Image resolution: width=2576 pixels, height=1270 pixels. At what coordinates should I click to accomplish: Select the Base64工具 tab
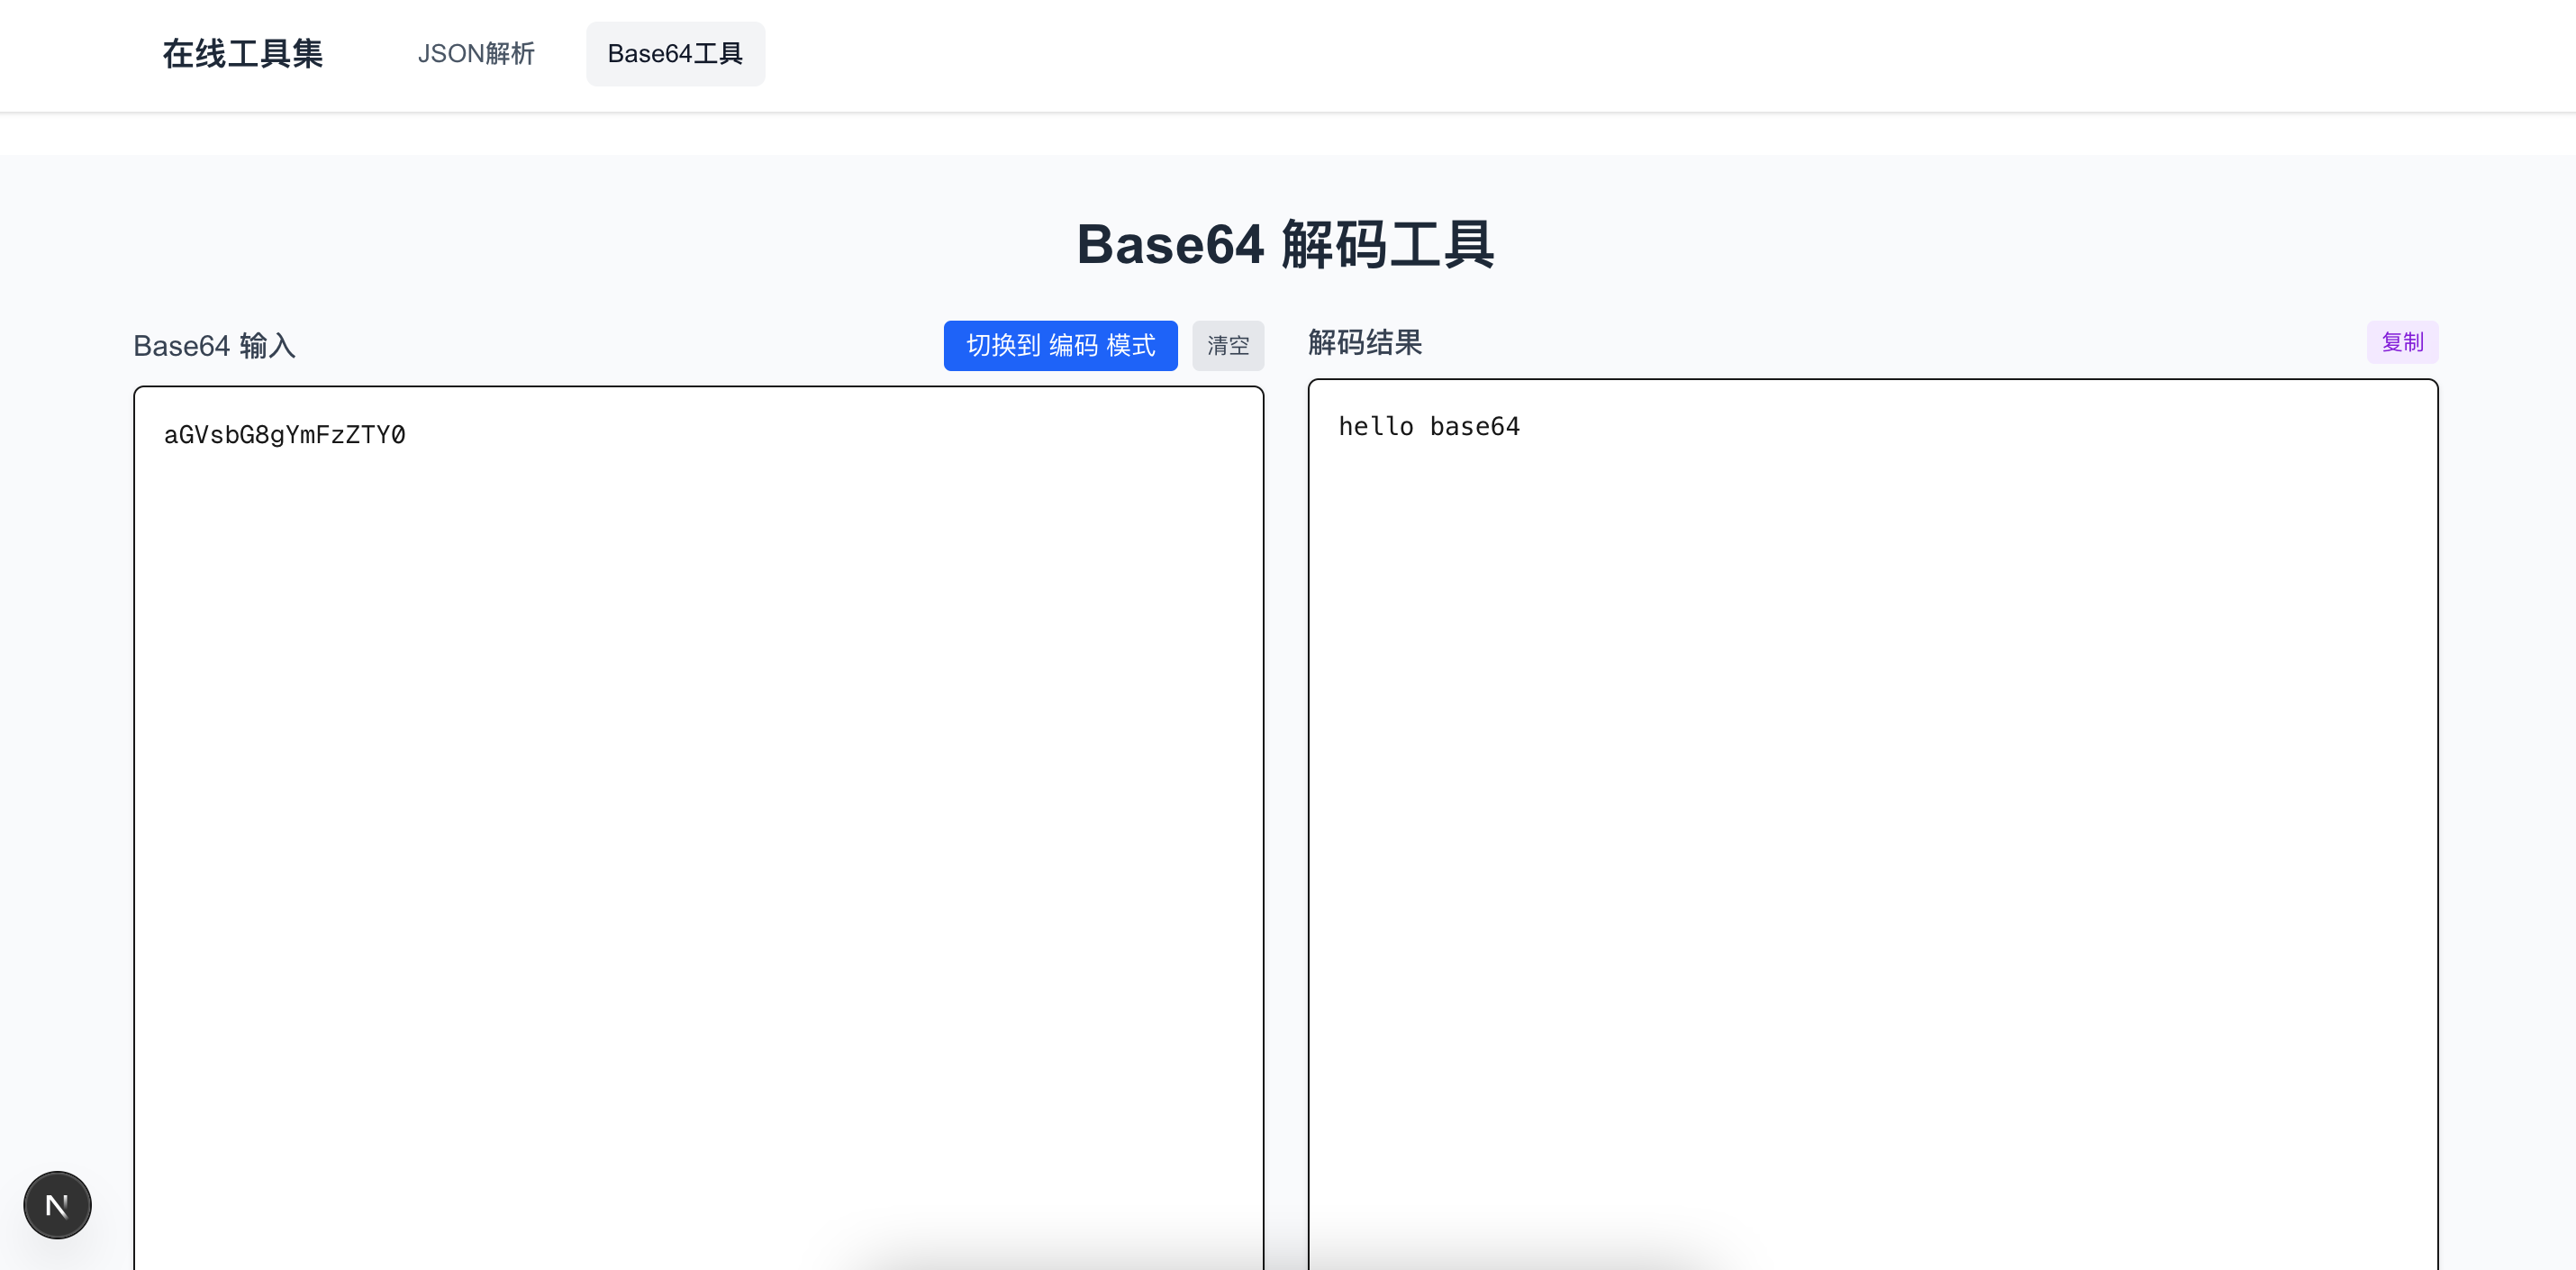(x=675, y=54)
